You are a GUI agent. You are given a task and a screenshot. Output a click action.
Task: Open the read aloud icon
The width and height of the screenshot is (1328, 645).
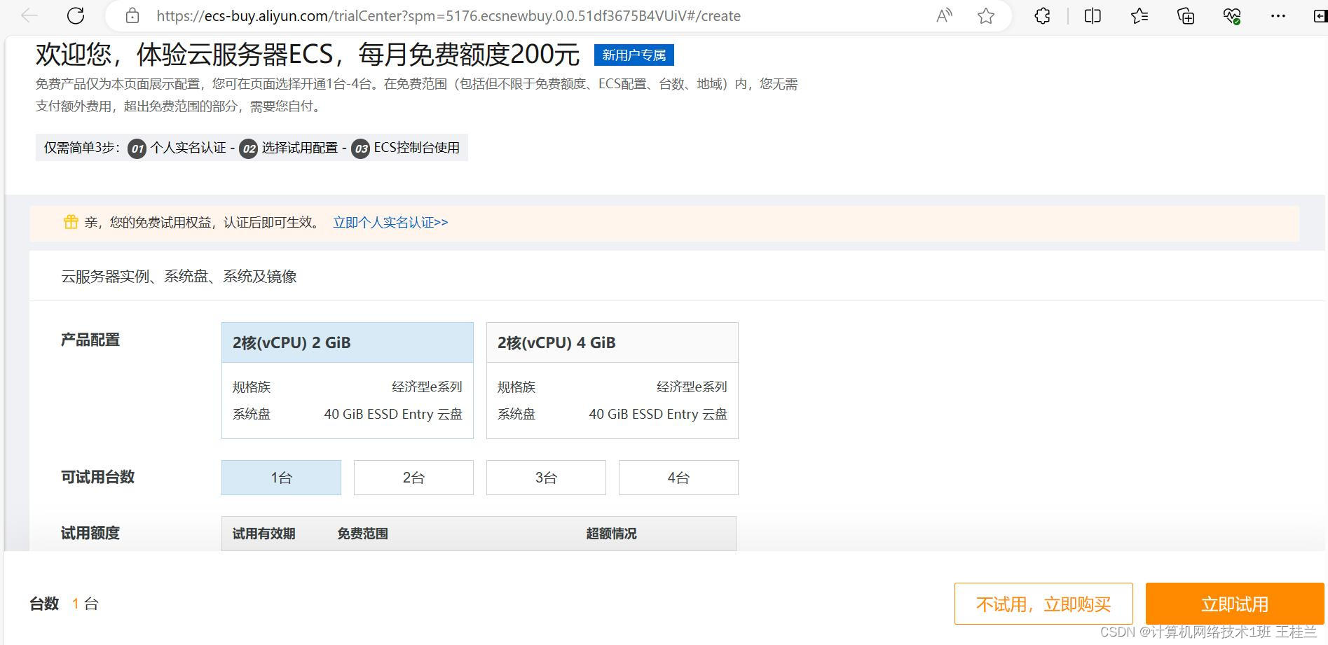pyautogui.click(x=944, y=15)
